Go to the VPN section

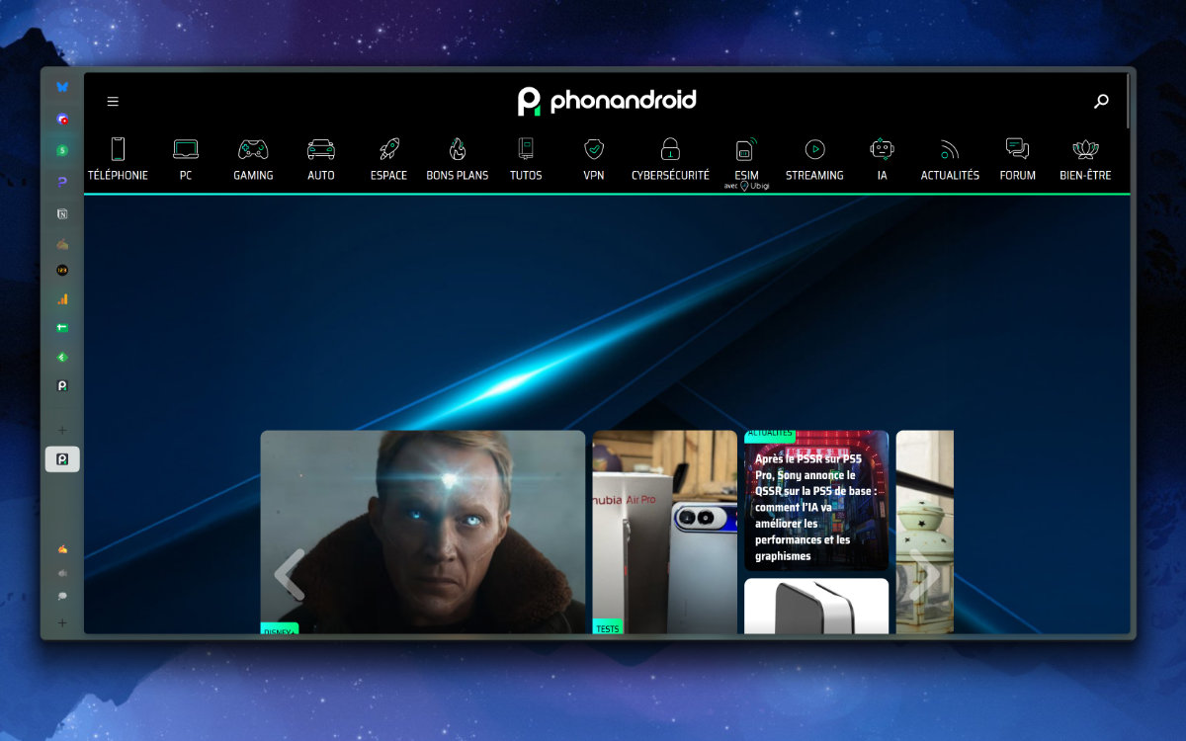coord(593,159)
